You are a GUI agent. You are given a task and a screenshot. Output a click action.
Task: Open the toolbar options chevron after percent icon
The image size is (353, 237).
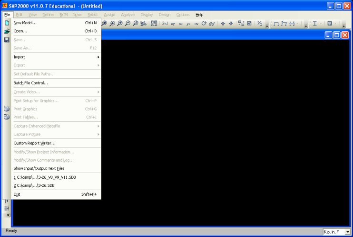coord(267,25)
